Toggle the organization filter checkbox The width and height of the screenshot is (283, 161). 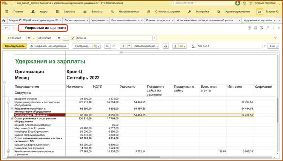point(73,38)
